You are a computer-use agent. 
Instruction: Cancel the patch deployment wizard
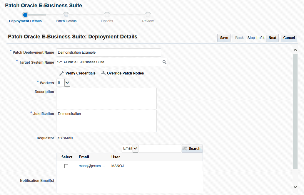[x=289, y=38]
